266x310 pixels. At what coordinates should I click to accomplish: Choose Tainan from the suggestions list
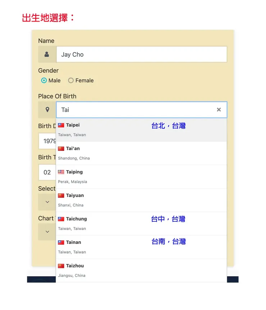[141, 247]
